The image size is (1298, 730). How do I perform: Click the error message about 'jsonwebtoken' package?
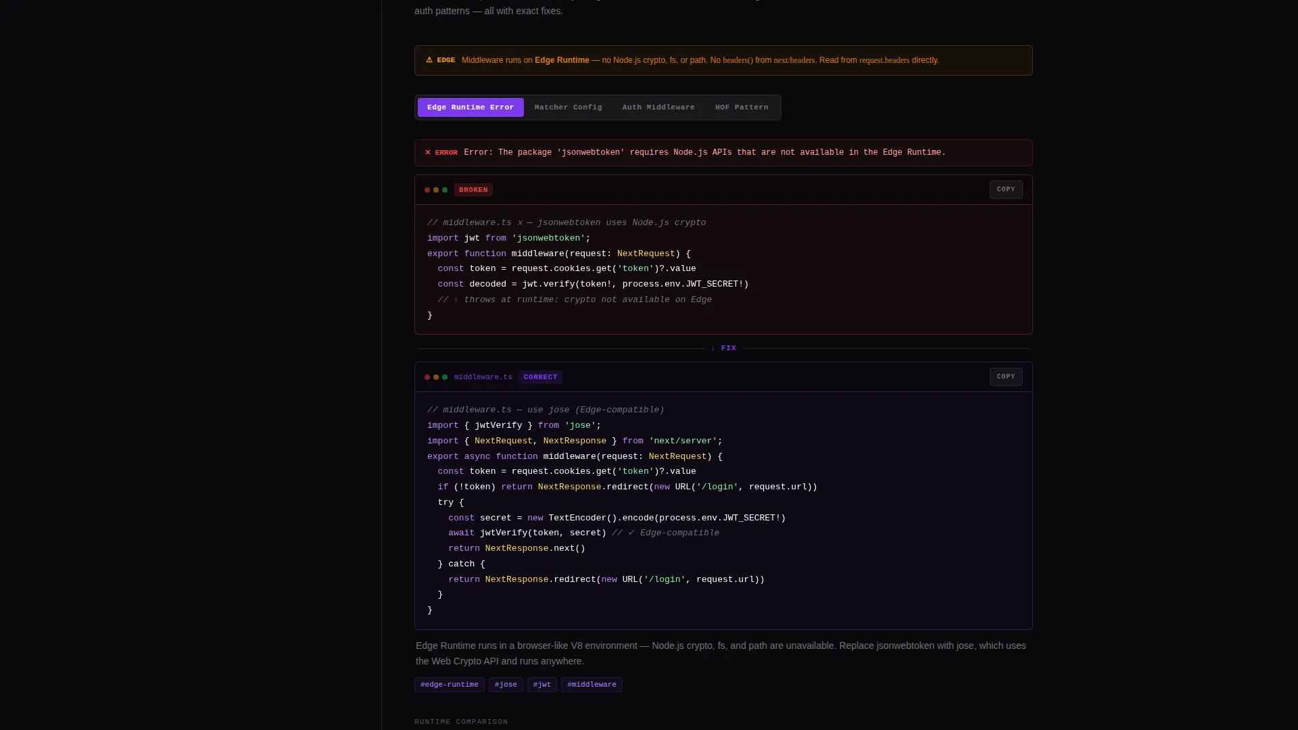[x=704, y=153]
